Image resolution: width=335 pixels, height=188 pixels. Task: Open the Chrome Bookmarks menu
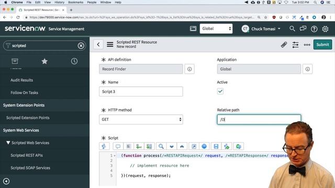[75, 2]
